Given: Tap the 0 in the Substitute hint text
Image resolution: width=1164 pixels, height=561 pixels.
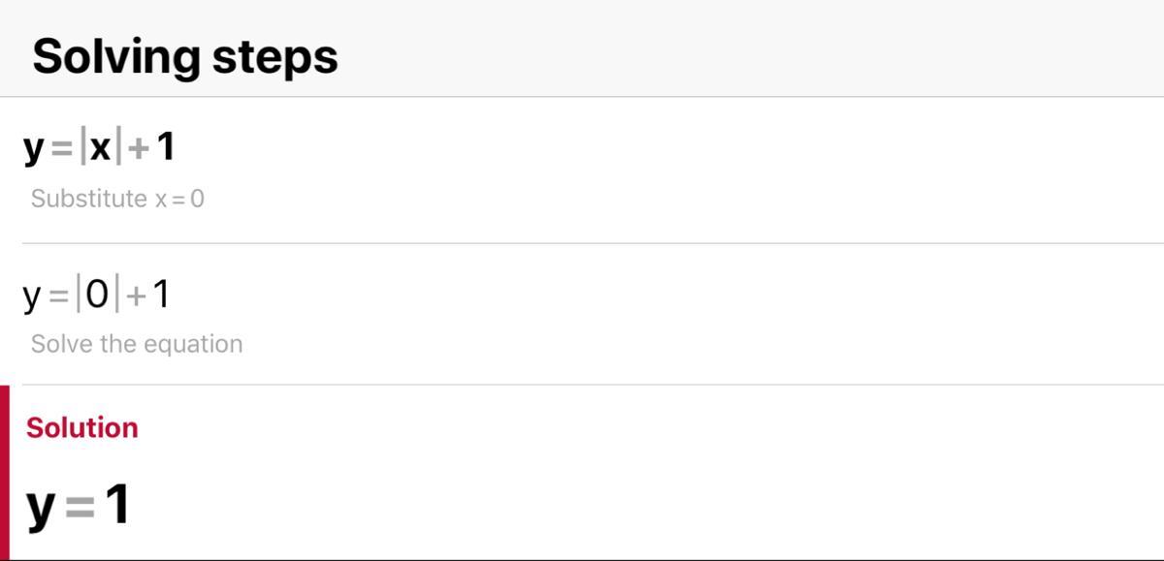Looking at the screenshot, I should (x=197, y=199).
